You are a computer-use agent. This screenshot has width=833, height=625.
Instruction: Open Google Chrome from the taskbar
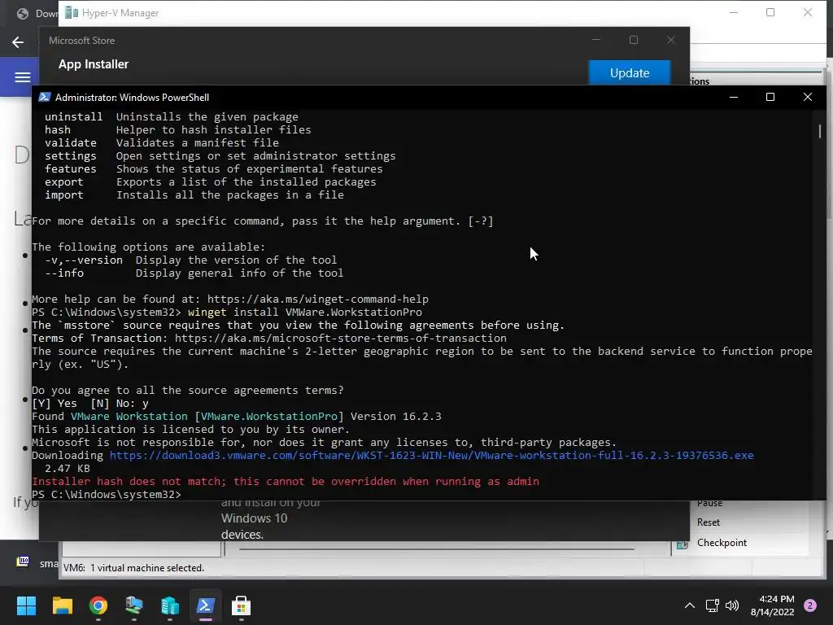point(98,605)
